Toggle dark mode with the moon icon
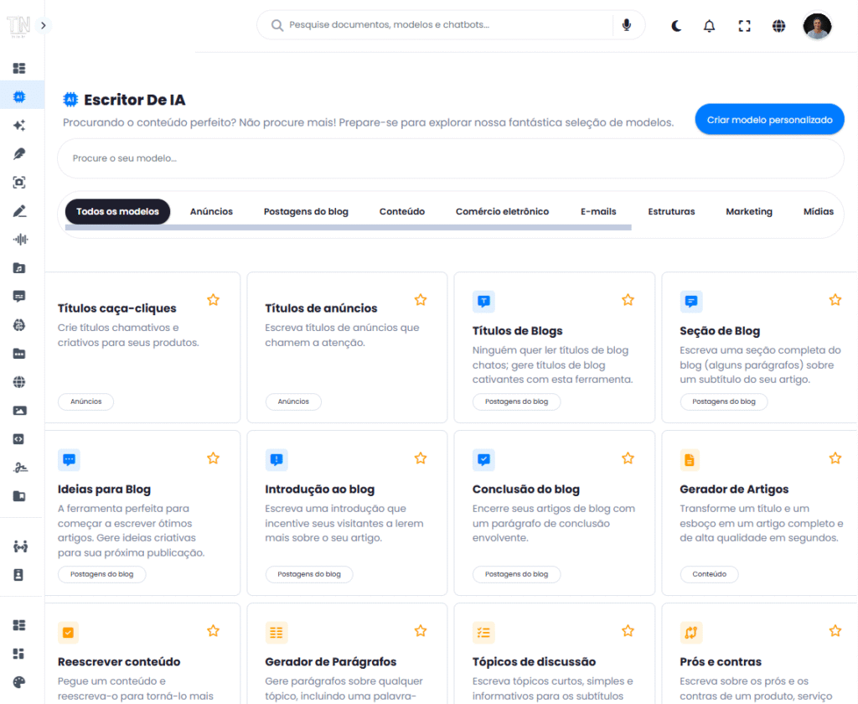The height and width of the screenshot is (704, 858). click(x=676, y=26)
